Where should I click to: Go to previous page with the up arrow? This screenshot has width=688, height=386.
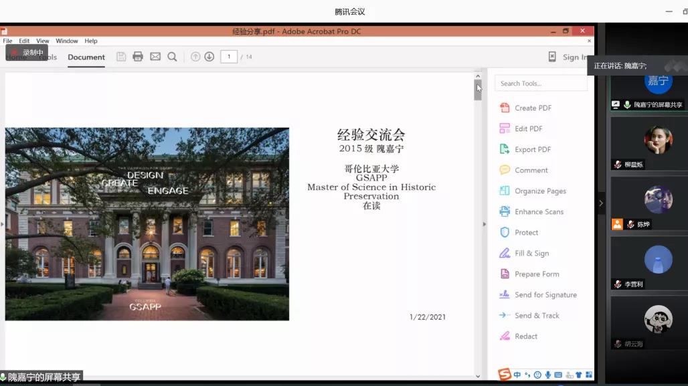coord(195,57)
